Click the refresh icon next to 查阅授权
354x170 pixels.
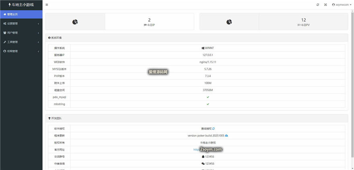[214, 129]
